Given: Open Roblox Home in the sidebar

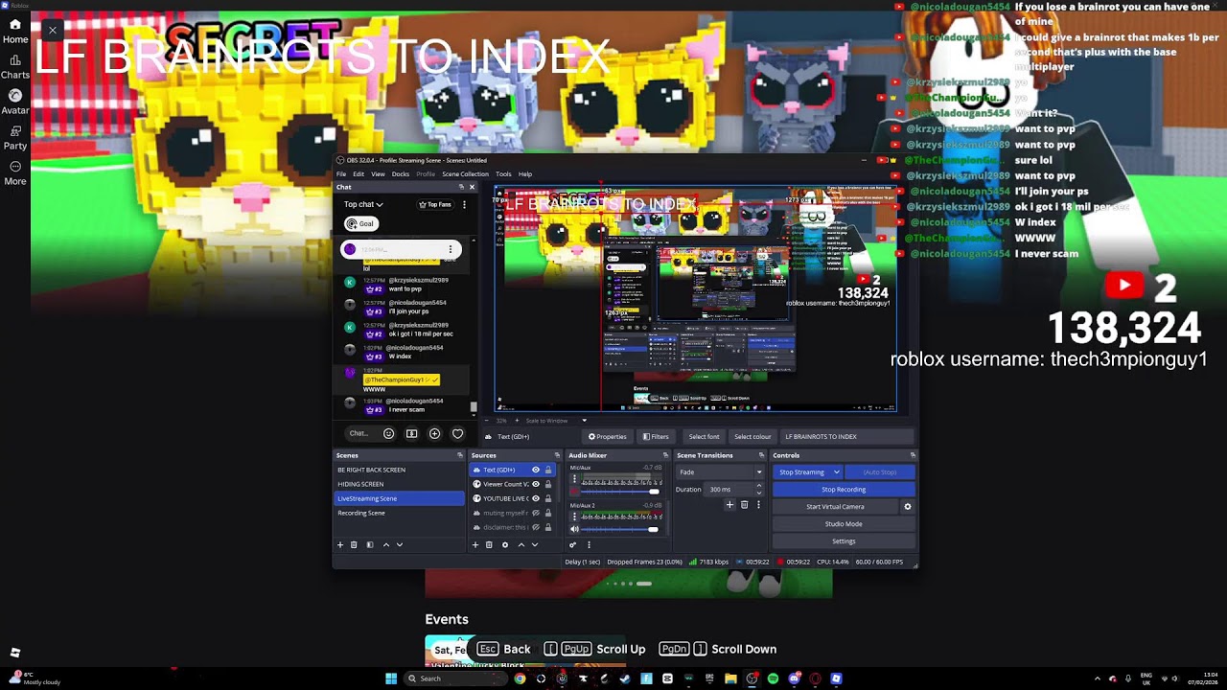Looking at the screenshot, I should coord(15,32).
